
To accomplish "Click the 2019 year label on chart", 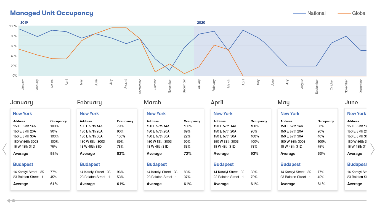I will (x=24, y=23).
